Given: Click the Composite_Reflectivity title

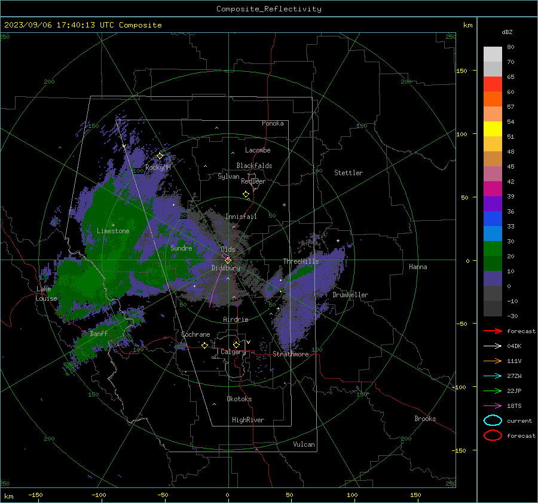Looking at the screenshot, I should (x=269, y=9).
